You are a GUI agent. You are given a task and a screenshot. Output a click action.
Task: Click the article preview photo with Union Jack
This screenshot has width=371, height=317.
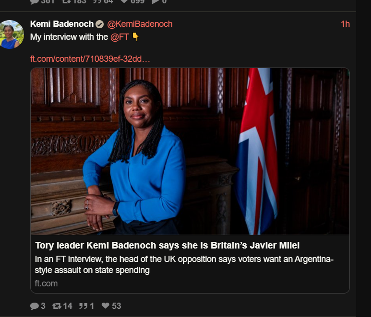click(x=190, y=151)
